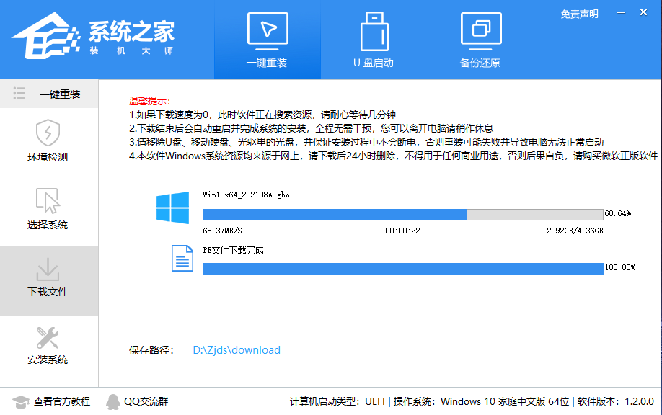662x415 pixels.
Task: Click the Win10x64 download progress bar
Action: pos(404,214)
